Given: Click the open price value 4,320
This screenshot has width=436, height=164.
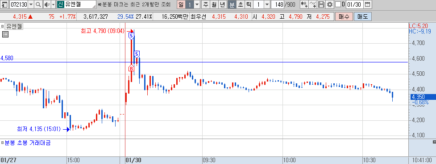Looking at the screenshot, I should [268, 16].
